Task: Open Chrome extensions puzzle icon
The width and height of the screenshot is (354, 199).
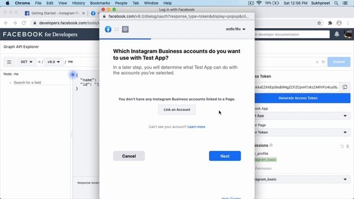Action: 330,23
